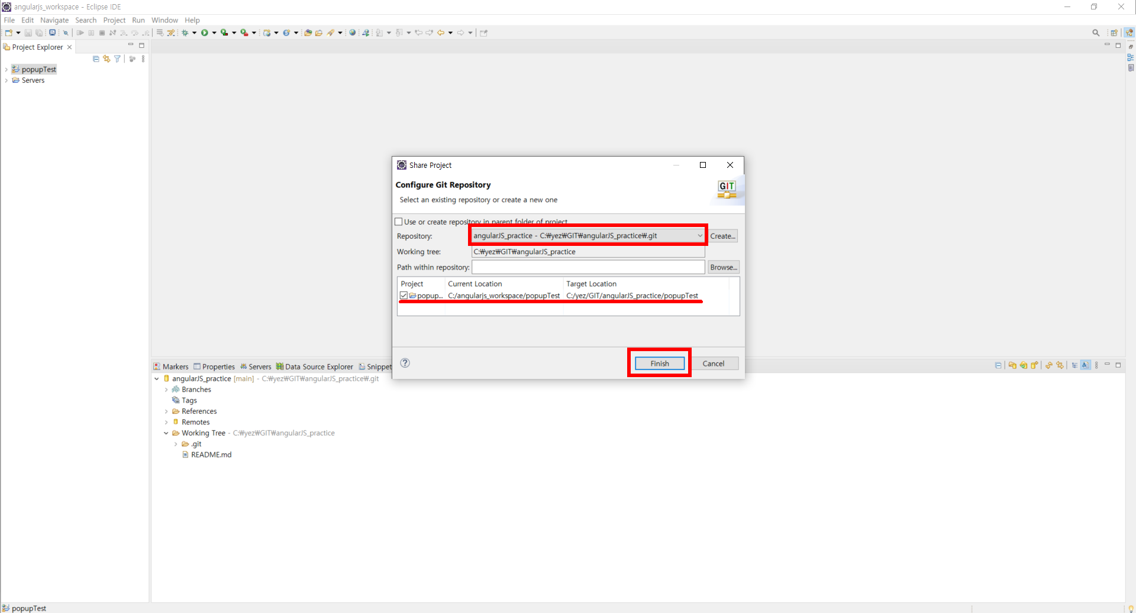1136x613 pixels.
Task: Expand the References node
Action: [166, 411]
